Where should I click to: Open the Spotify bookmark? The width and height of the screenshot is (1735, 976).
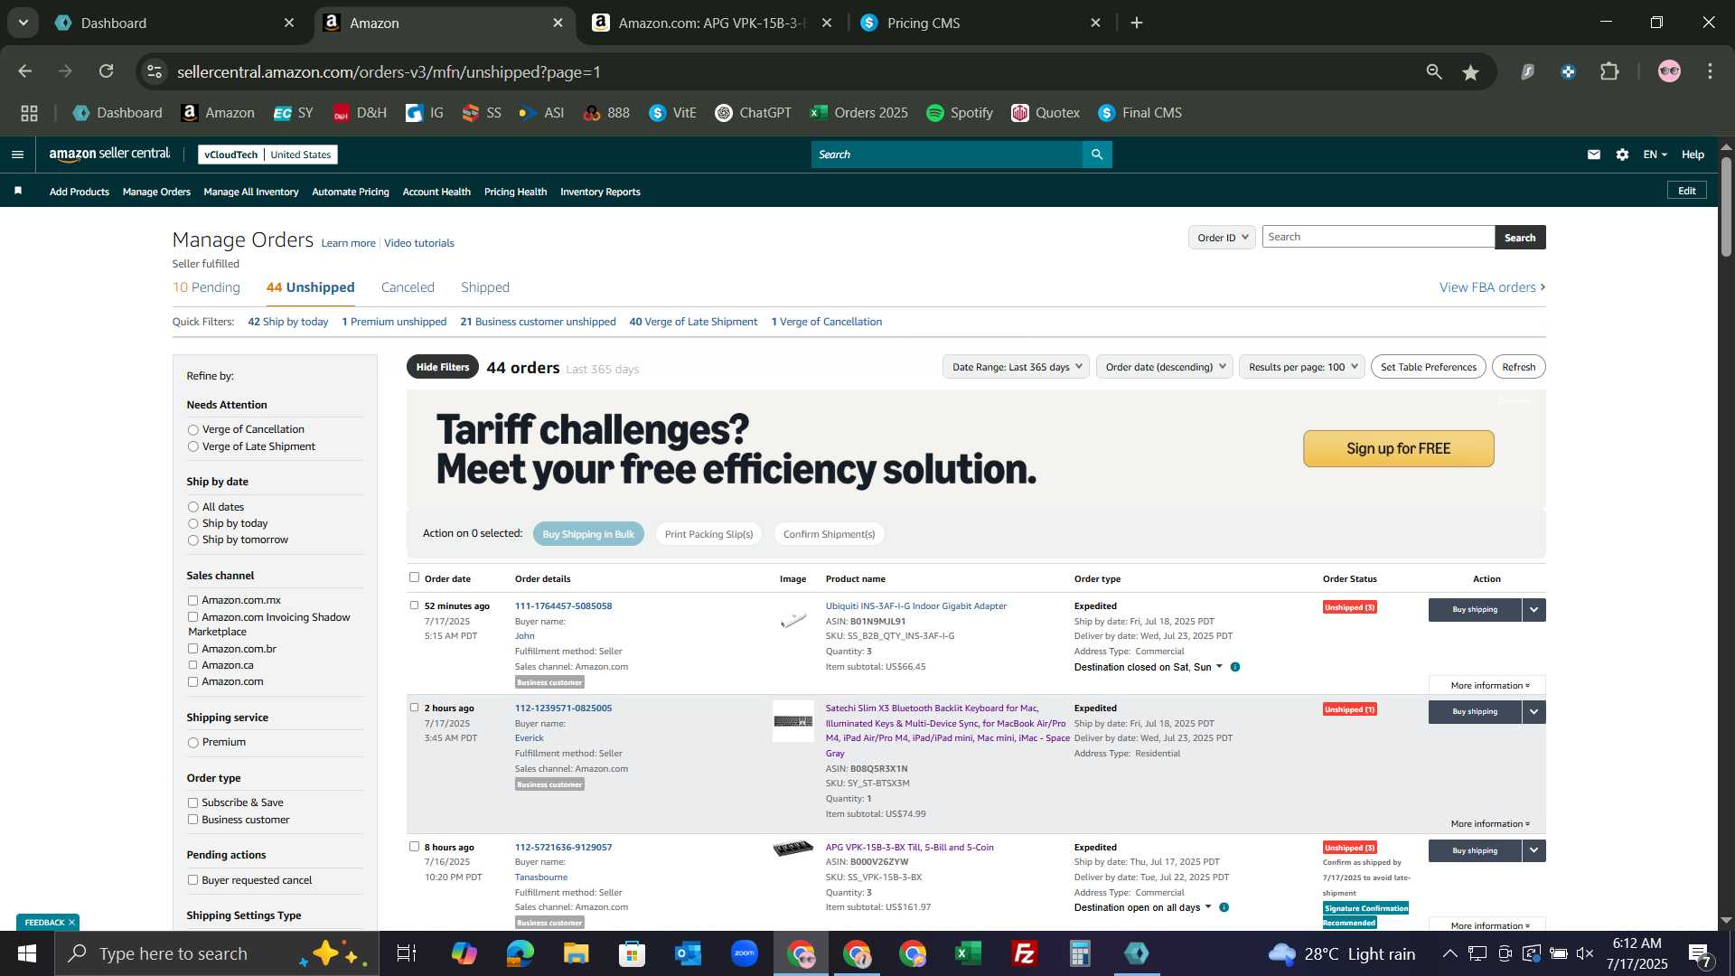[960, 113]
